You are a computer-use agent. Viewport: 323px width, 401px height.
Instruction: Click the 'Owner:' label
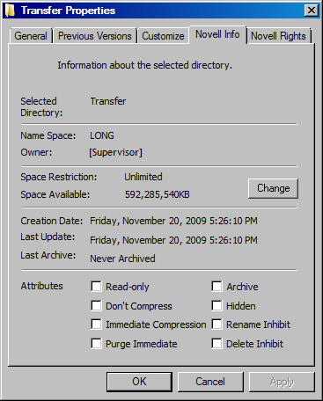click(36, 152)
